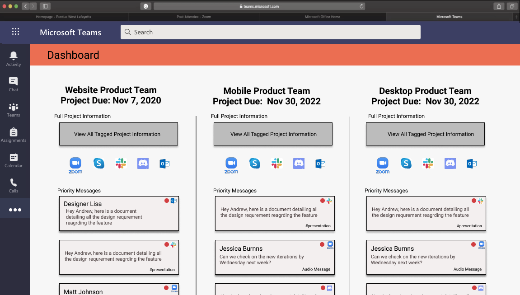Reload the page in address bar
This screenshot has height=295, width=520.
(x=361, y=6)
